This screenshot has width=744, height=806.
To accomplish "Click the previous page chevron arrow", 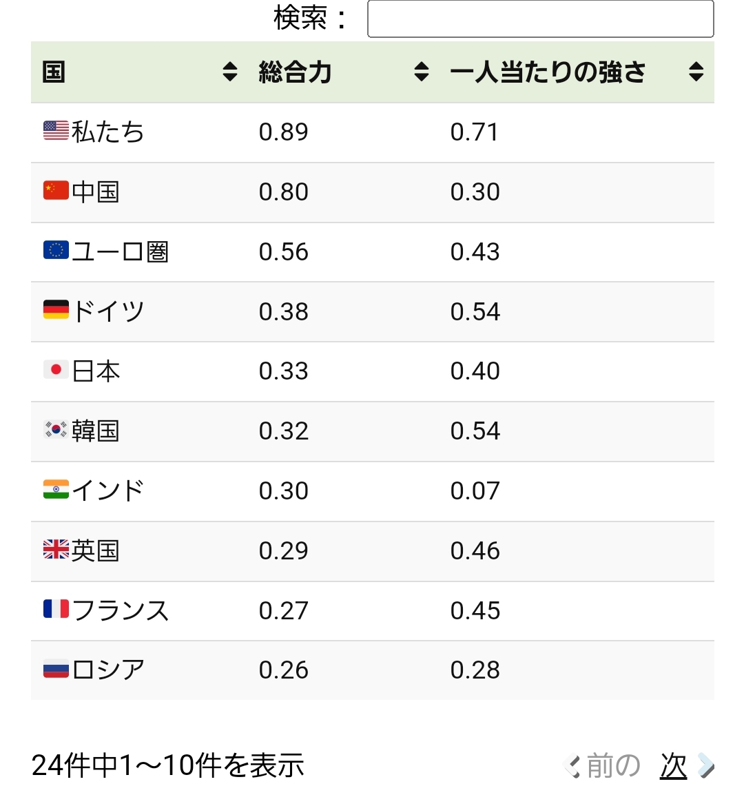I will pos(572,765).
